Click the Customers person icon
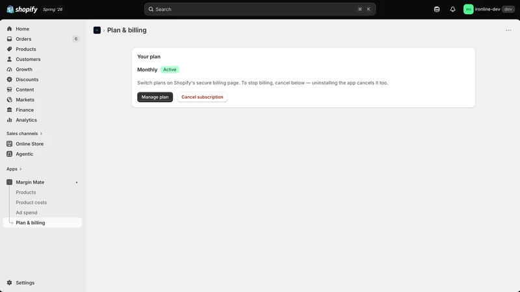The image size is (520, 292). pyautogui.click(x=9, y=59)
